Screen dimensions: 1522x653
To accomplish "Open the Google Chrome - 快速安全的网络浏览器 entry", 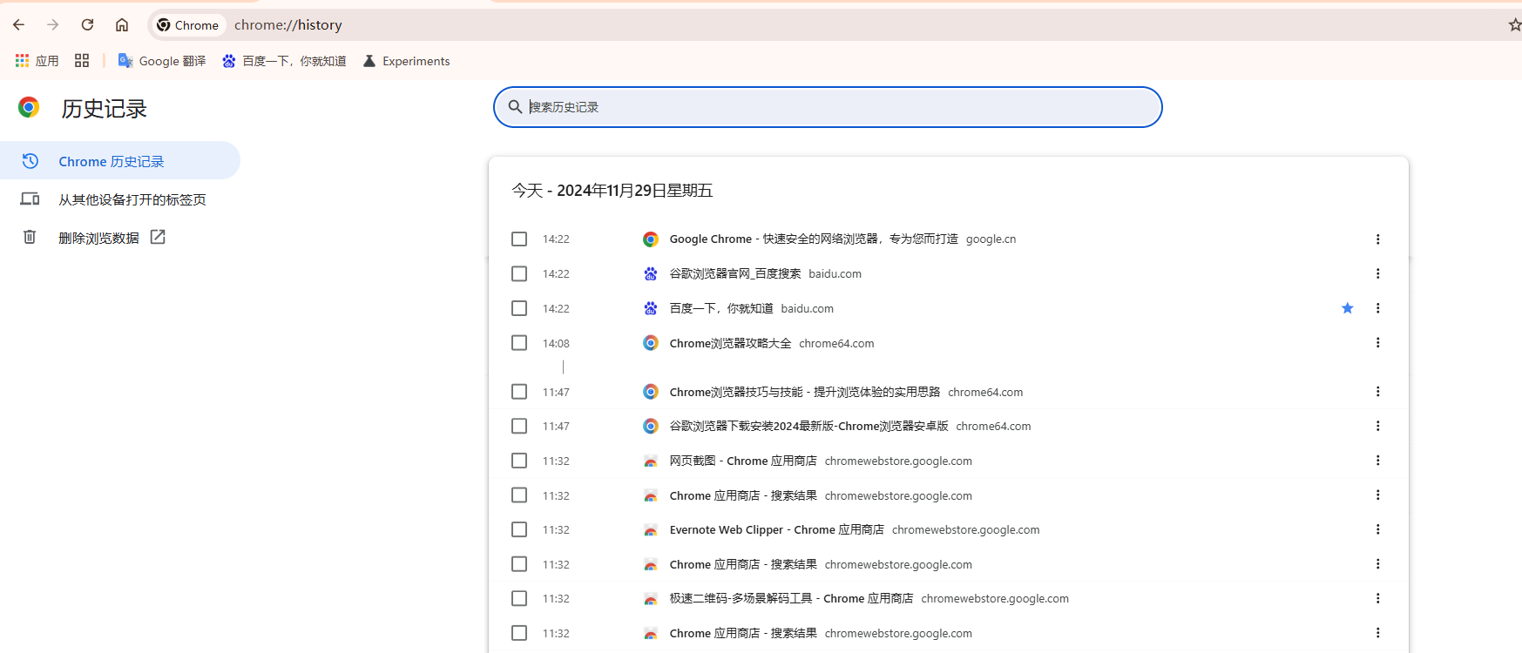I will [814, 239].
